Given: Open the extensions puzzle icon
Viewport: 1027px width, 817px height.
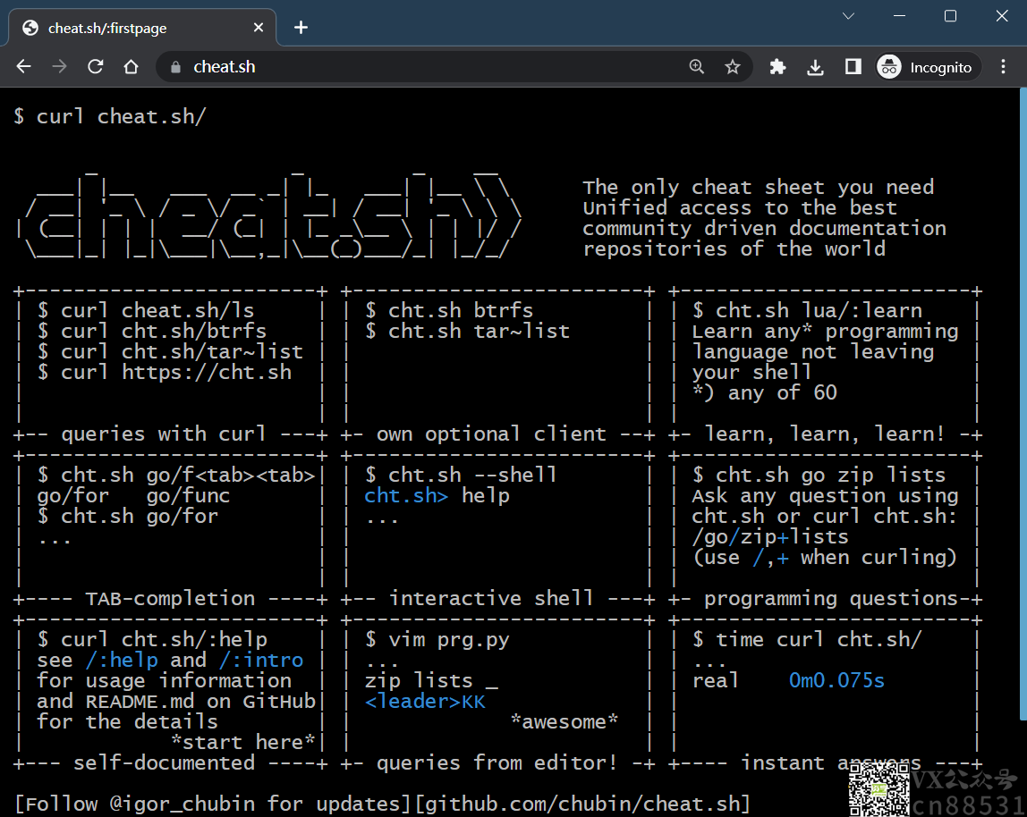Looking at the screenshot, I should [x=777, y=67].
